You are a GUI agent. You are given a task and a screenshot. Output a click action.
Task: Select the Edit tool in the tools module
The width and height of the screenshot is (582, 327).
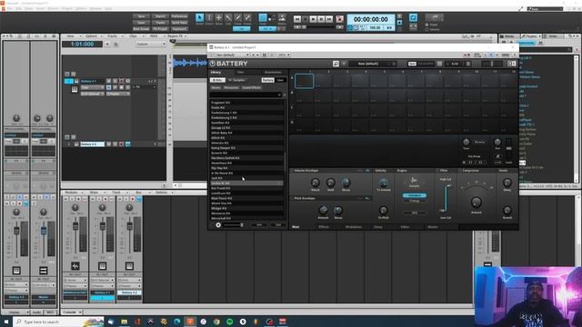tap(228, 18)
